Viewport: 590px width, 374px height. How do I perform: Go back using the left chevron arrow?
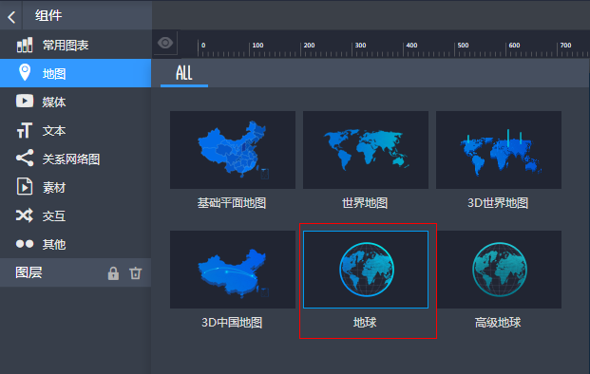(x=11, y=17)
